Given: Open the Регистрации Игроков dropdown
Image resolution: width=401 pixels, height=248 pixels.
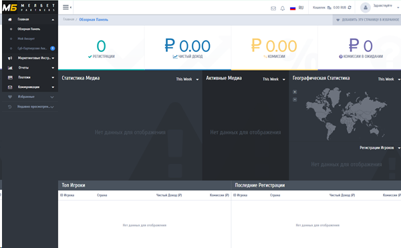Looking at the screenshot, I should pyautogui.click(x=380, y=148).
